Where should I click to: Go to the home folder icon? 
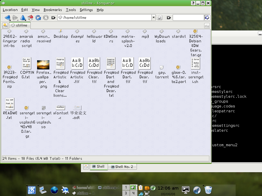point(30,17)
